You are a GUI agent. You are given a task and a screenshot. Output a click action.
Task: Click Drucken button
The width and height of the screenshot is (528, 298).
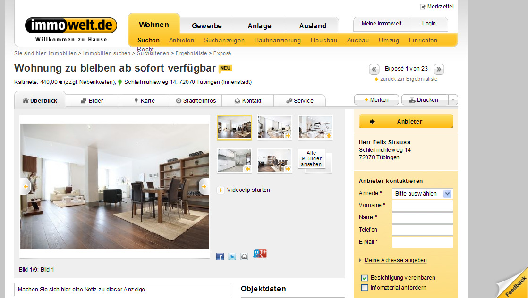425,100
